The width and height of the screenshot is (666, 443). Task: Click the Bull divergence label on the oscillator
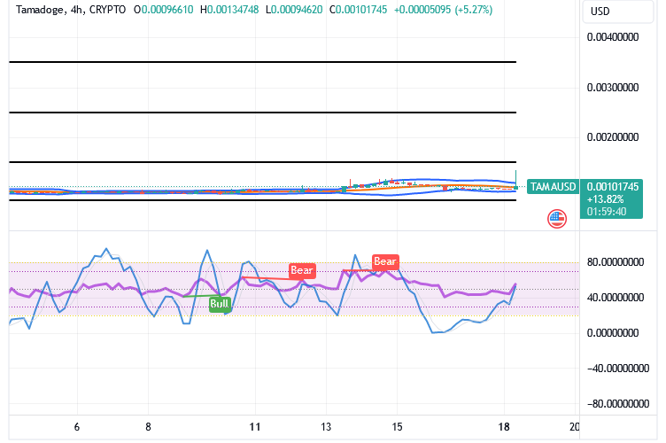(220, 304)
